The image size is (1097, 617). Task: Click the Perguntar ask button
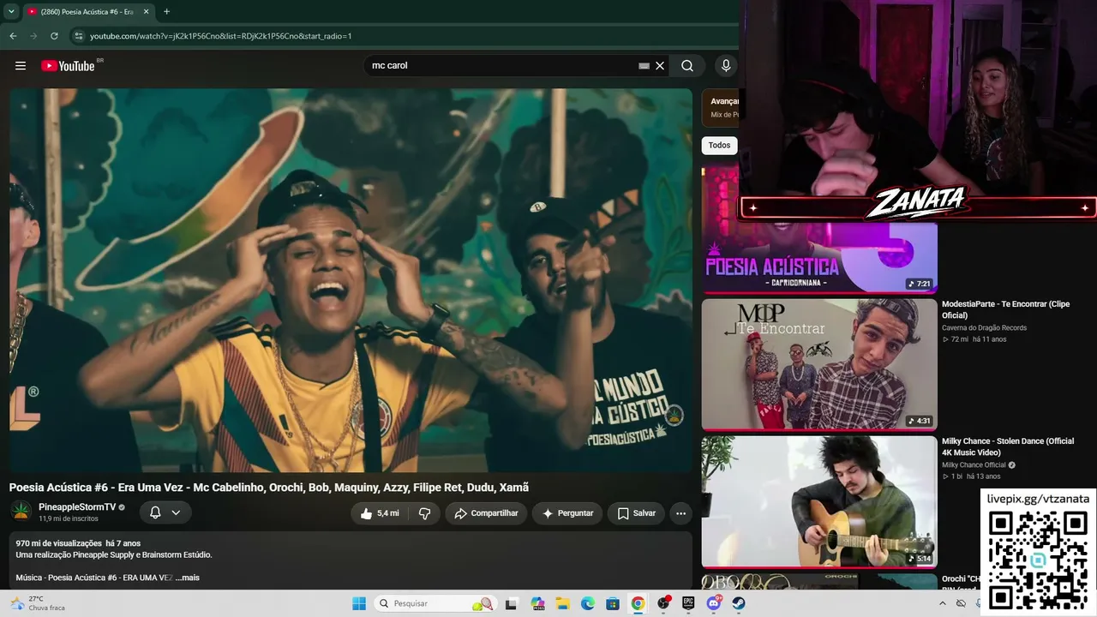567,513
